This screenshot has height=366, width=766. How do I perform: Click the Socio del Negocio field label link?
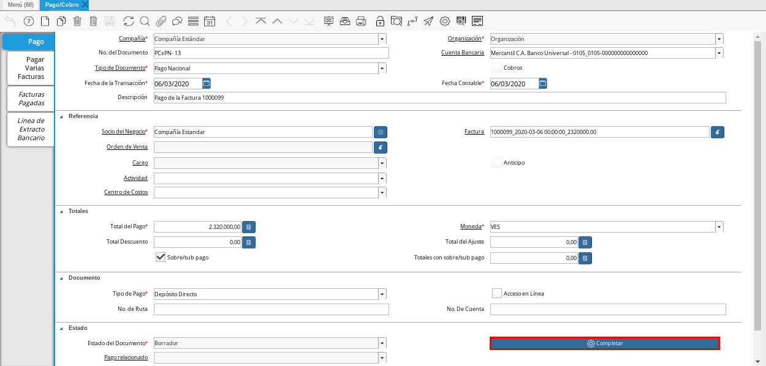(x=123, y=132)
